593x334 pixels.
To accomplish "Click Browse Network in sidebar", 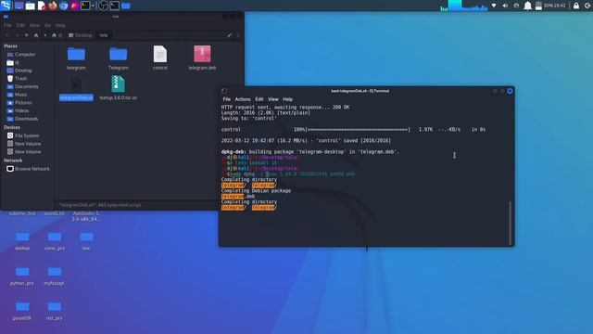I will click(32, 169).
